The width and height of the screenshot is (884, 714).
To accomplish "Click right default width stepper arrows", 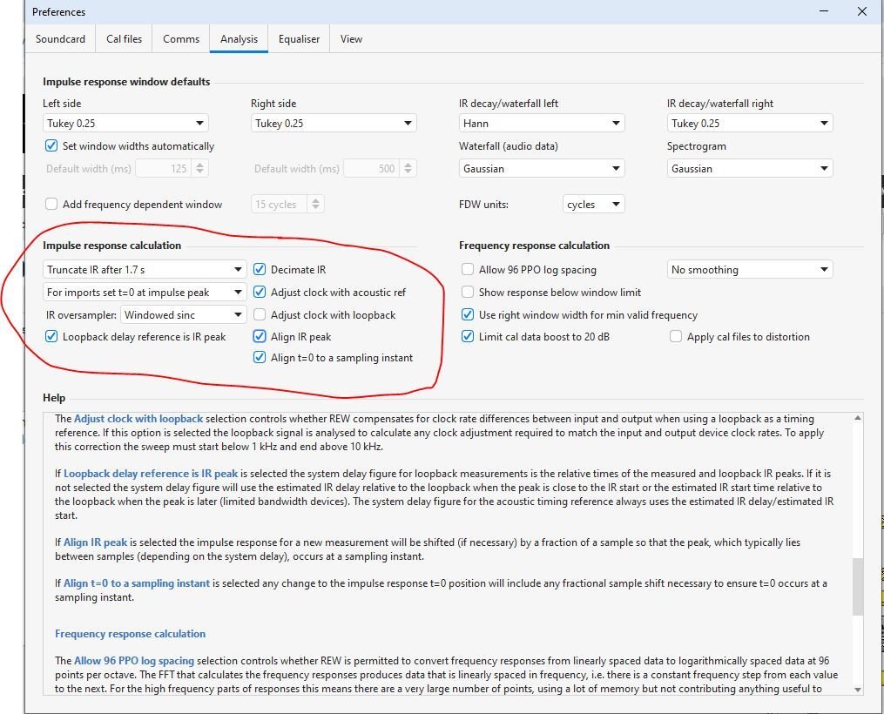I will 408,168.
